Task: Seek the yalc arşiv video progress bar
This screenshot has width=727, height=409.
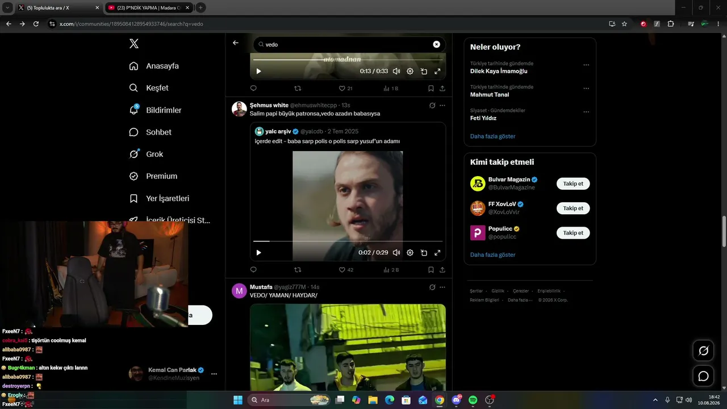Action: [x=348, y=241]
